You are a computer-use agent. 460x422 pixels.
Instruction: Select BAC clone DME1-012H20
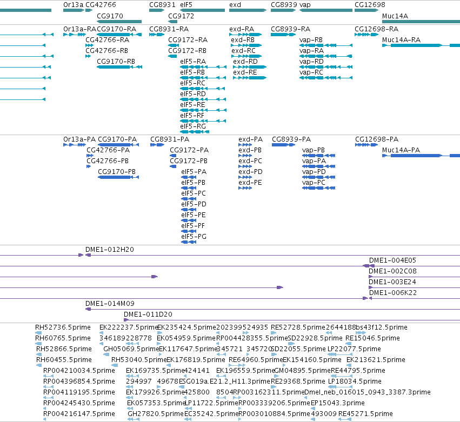[272, 255]
